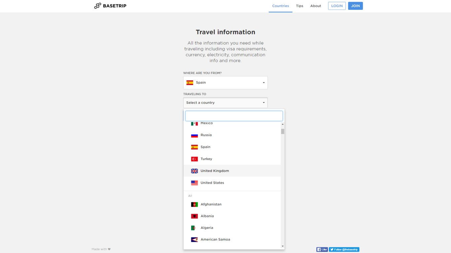
Task: Click the United Kingdom flag icon
Action: tap(194, 171)
